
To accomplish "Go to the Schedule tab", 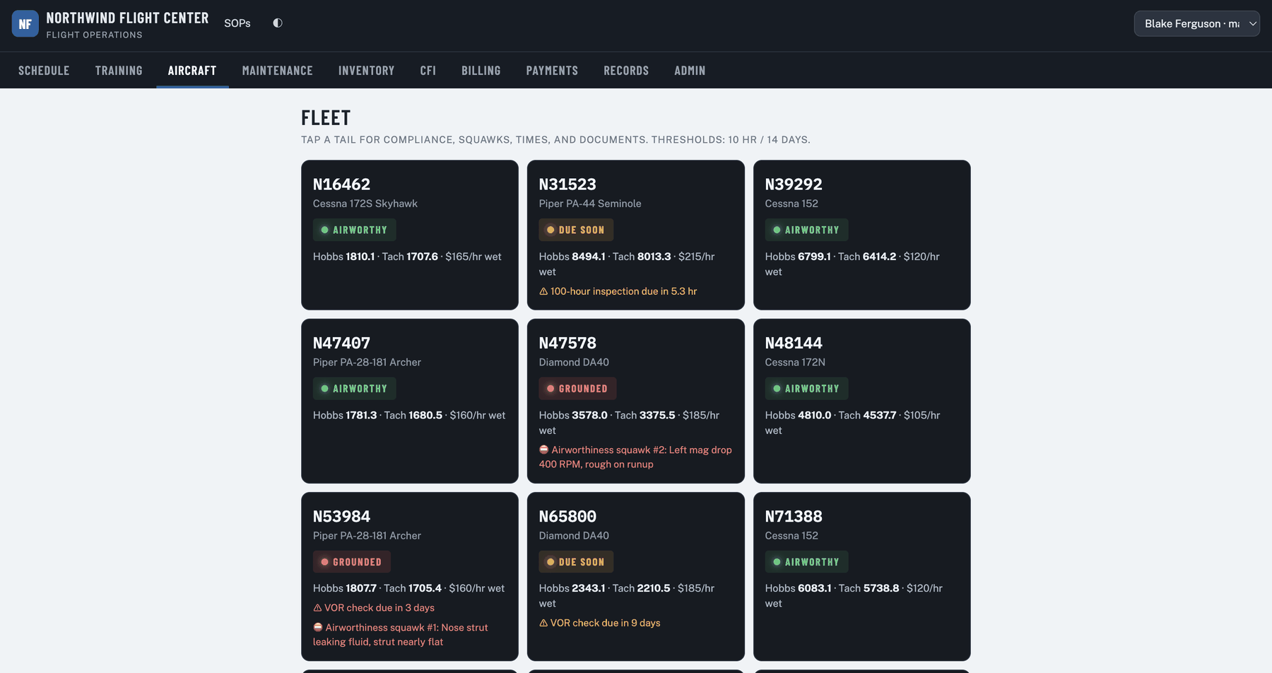I will coord(44,71).
